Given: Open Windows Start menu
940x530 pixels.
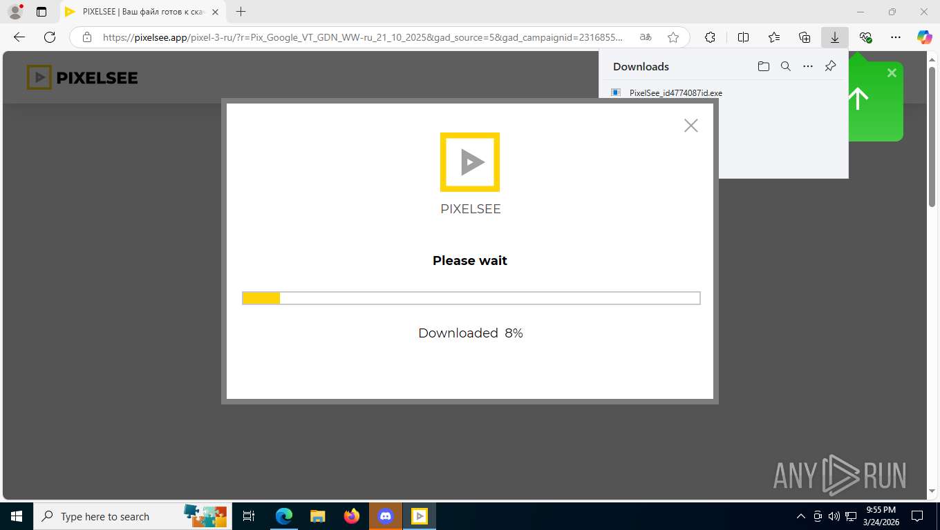Looking at the screenshot, I should [17, 516].
